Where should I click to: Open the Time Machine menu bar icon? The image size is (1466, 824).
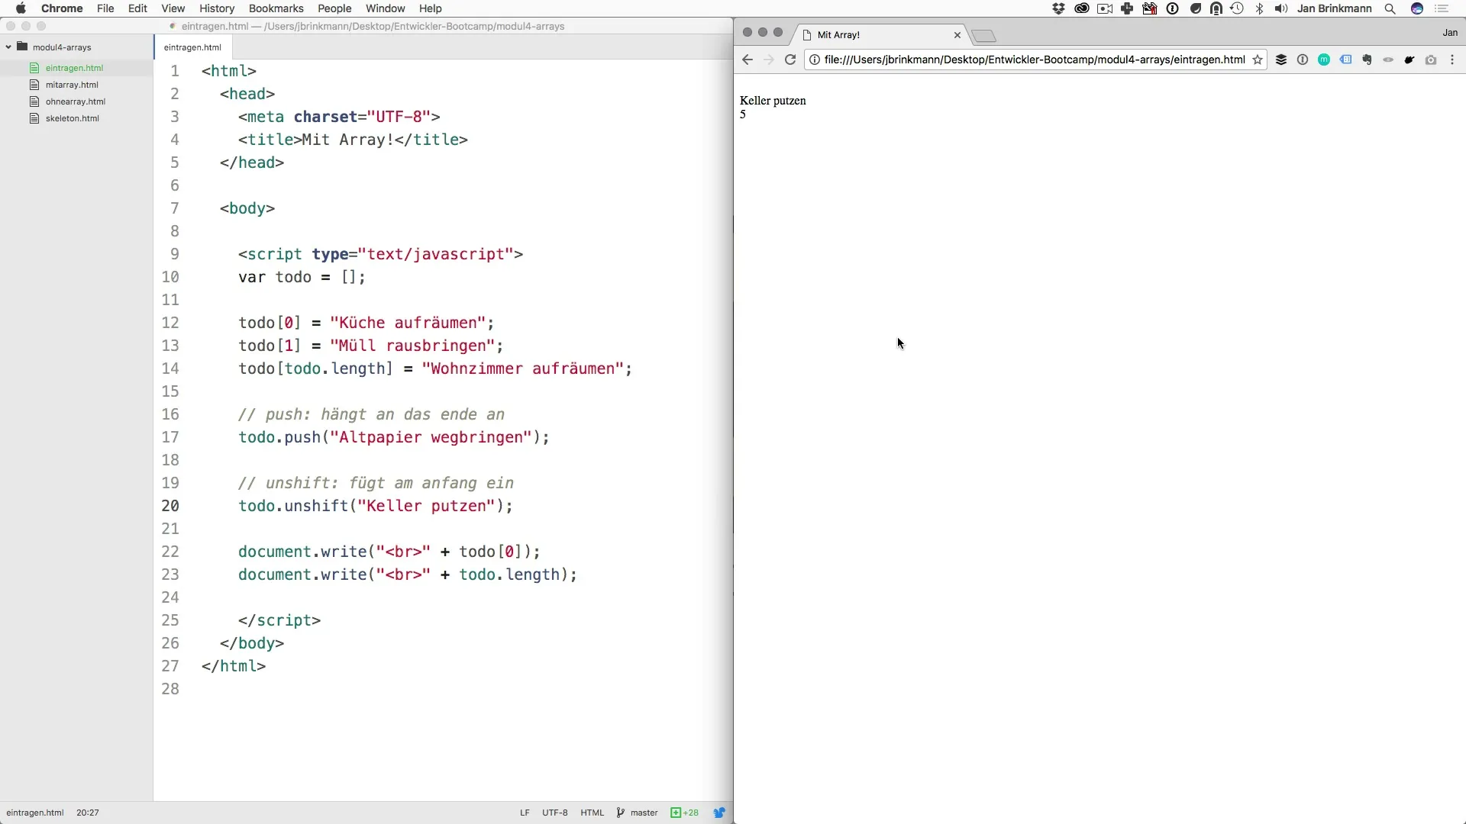1237,8
